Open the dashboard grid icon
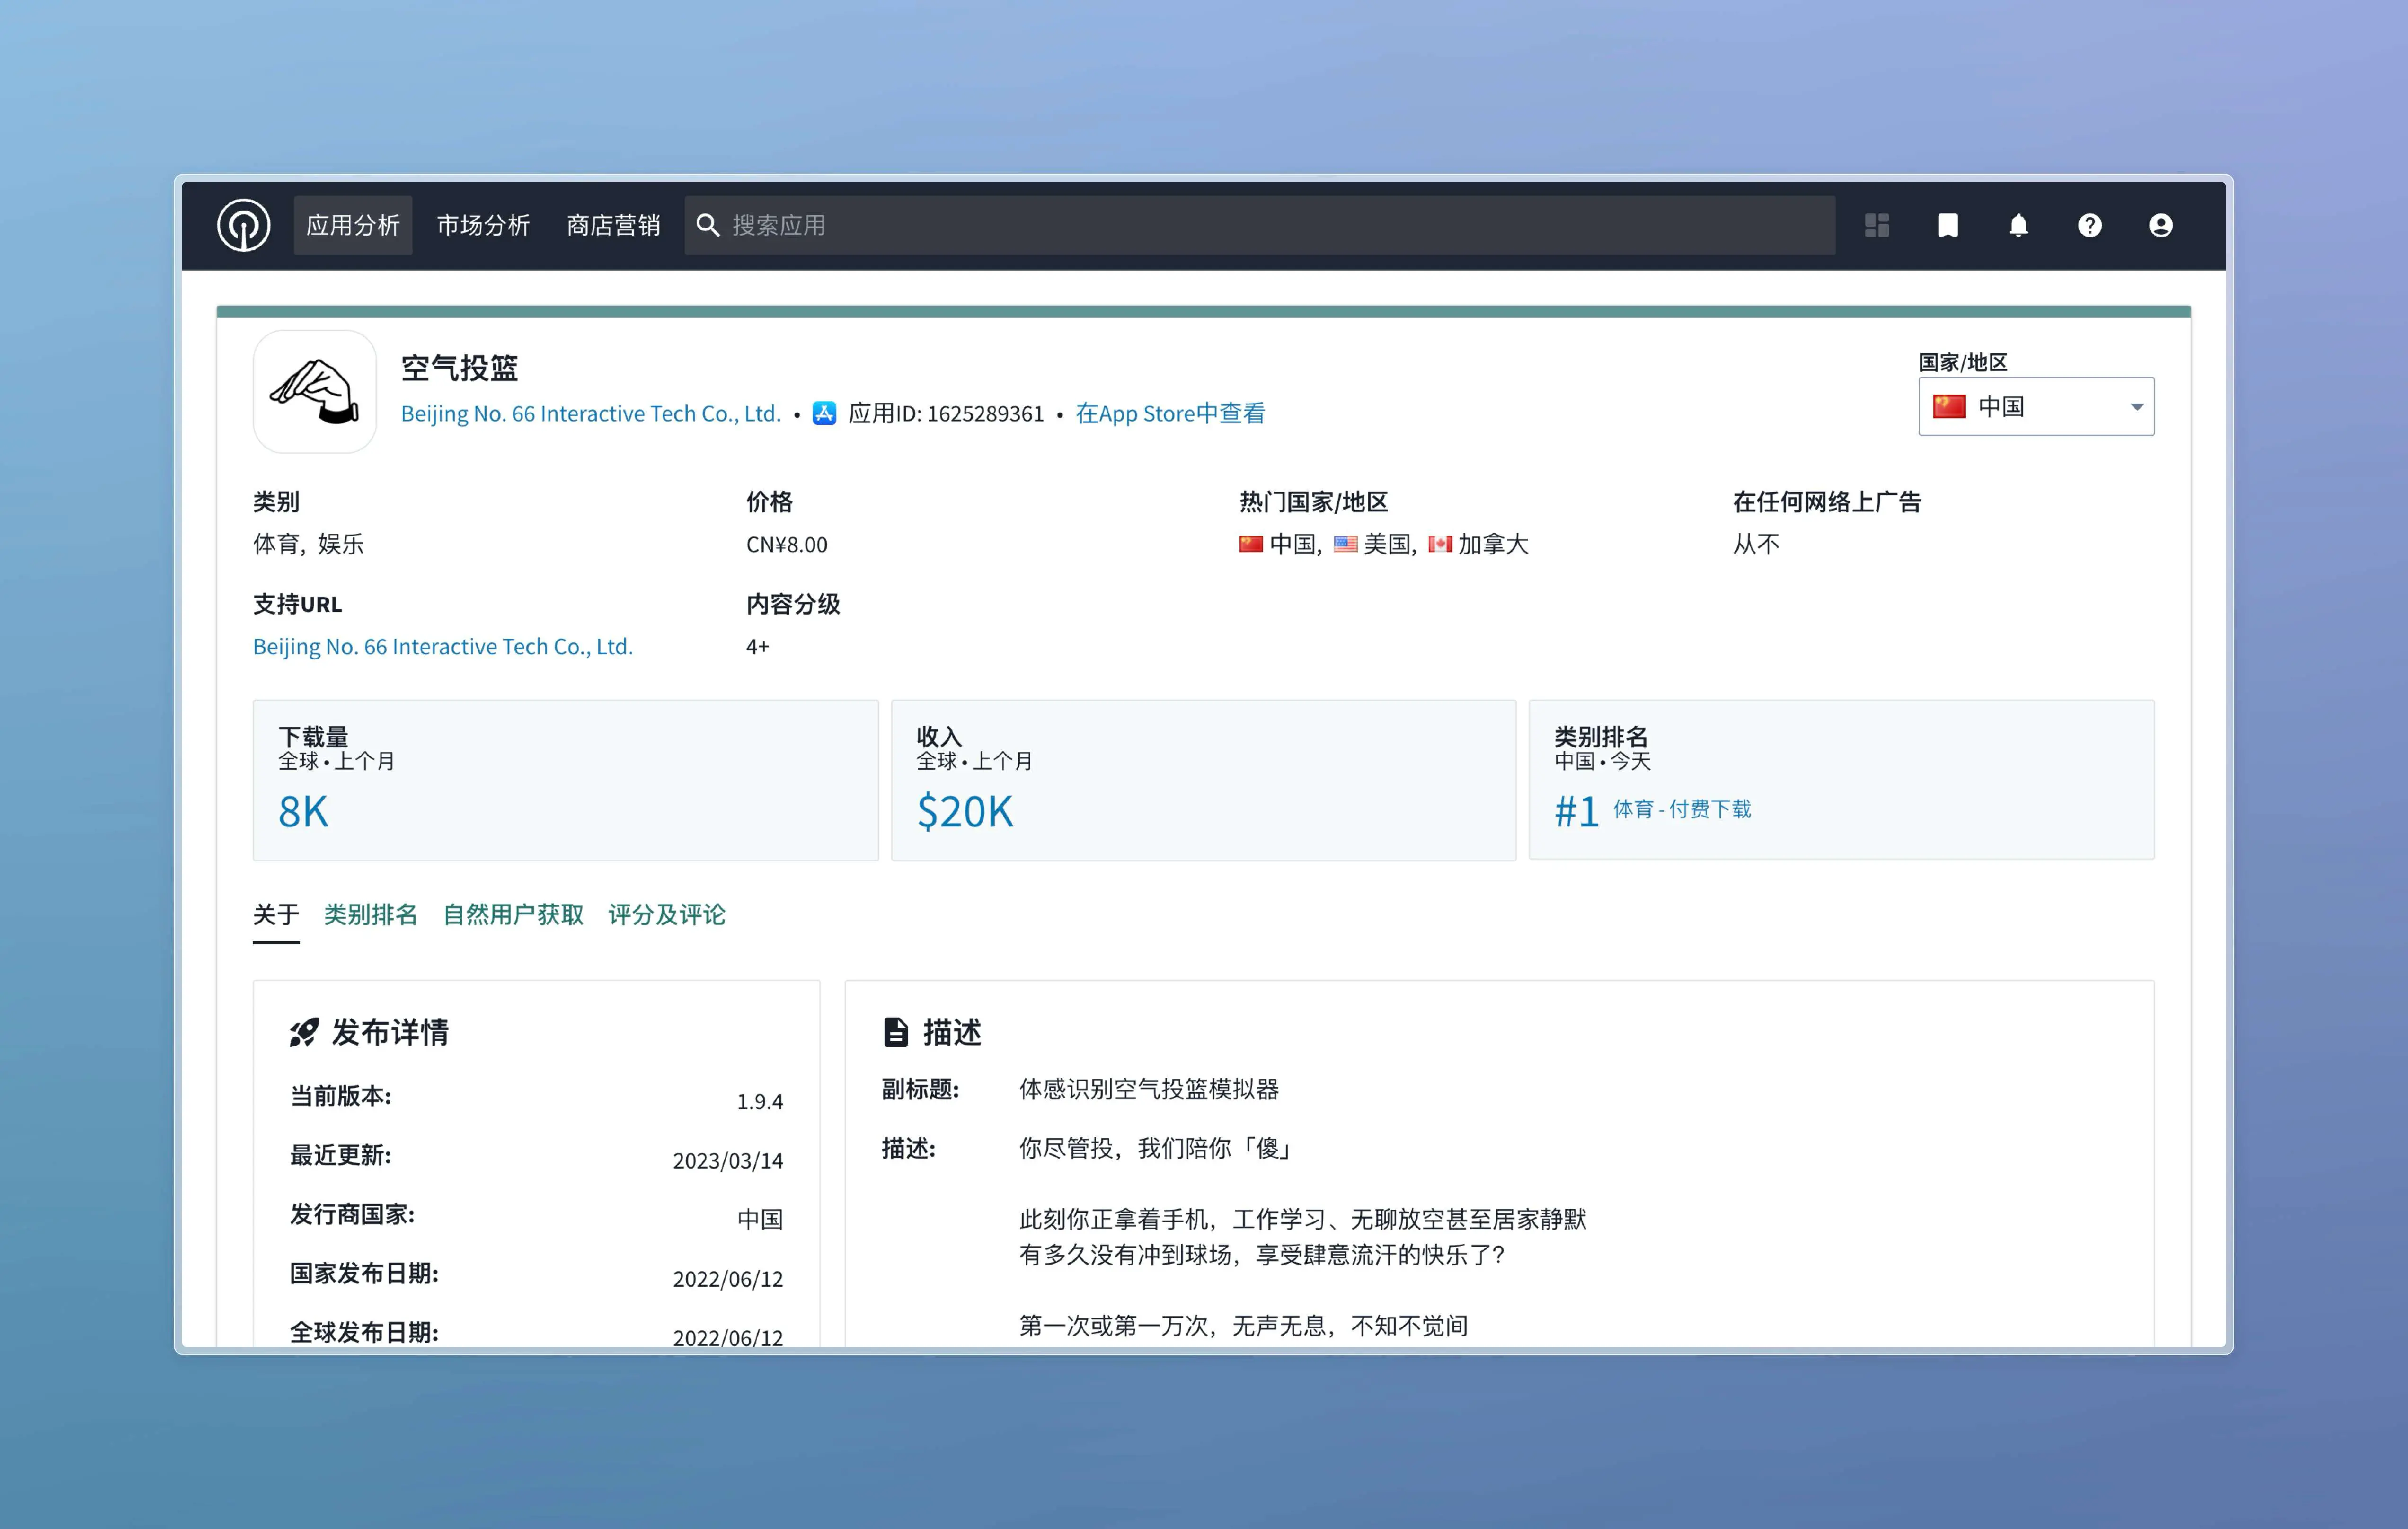The height and width of the screenshot is (1529, 2408). click(1877, 226)
